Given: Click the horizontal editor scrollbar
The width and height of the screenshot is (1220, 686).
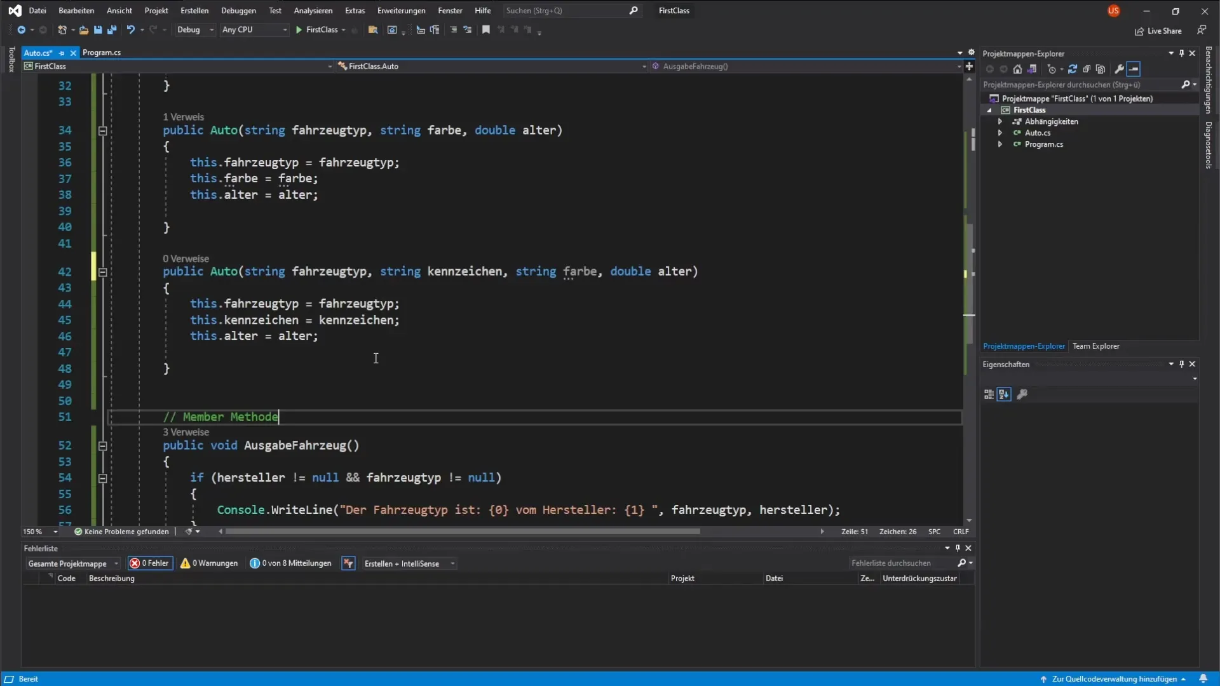Looking at the screenshot, I should coord(462,532).
